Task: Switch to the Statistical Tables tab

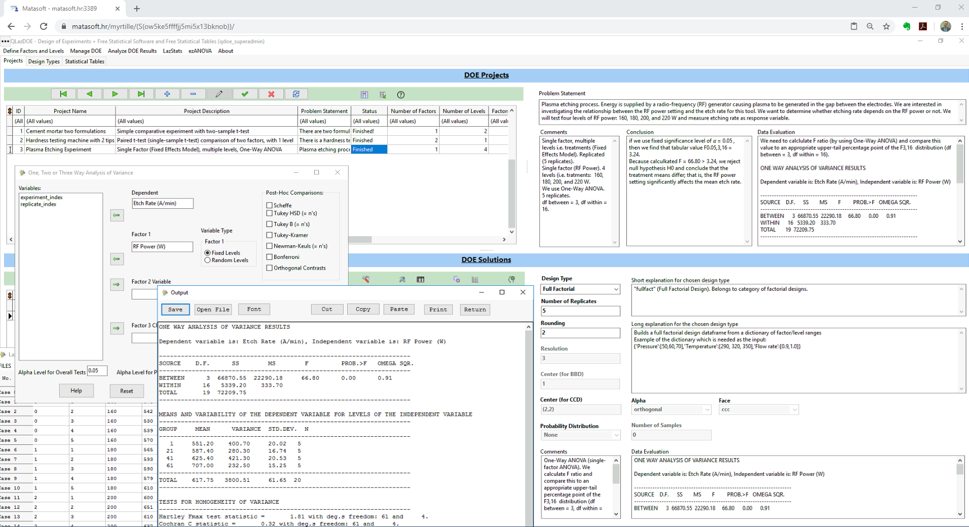Action: click(x=85, y=61)
